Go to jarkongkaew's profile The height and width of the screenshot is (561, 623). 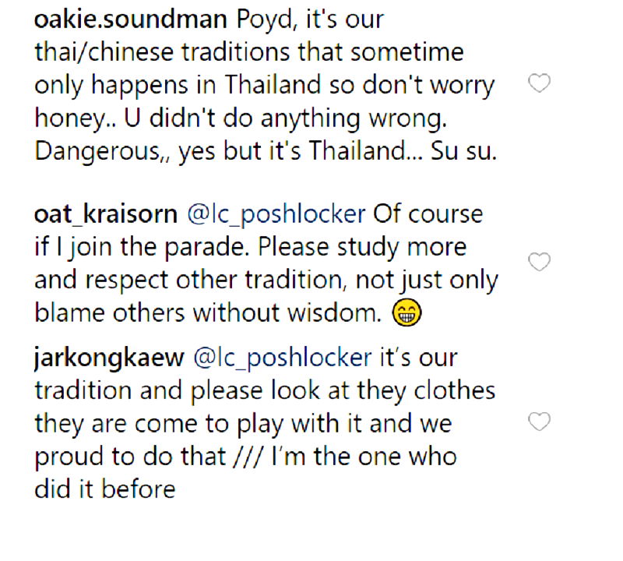[x=109, y=358]
